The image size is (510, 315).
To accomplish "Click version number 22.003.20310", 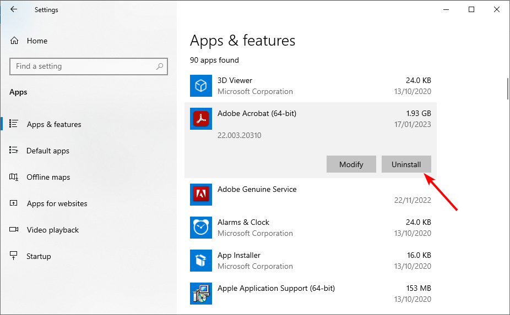I will pos(240,135).
